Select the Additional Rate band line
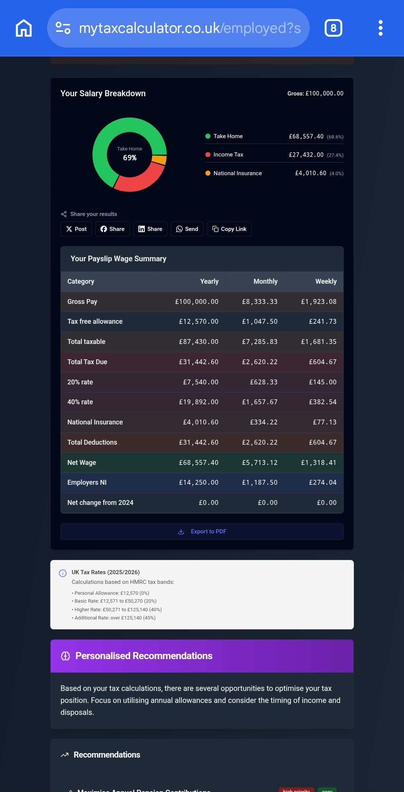 [114, 618]
